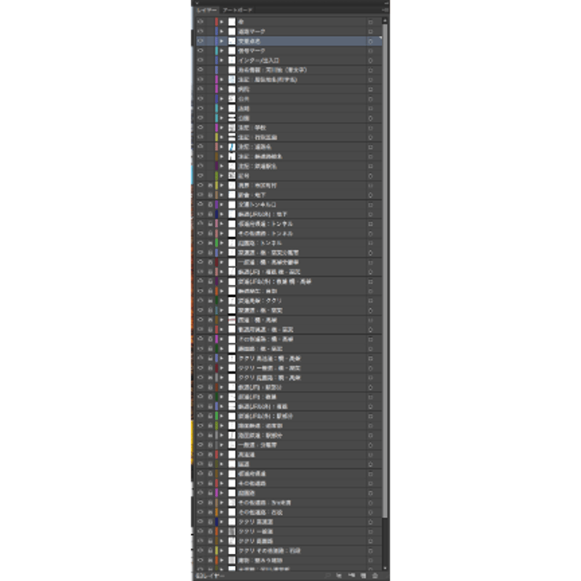Expand the インター/出入口 layer
The width and height of the screenshot is (581, 581).
click(x=222, y=61)
